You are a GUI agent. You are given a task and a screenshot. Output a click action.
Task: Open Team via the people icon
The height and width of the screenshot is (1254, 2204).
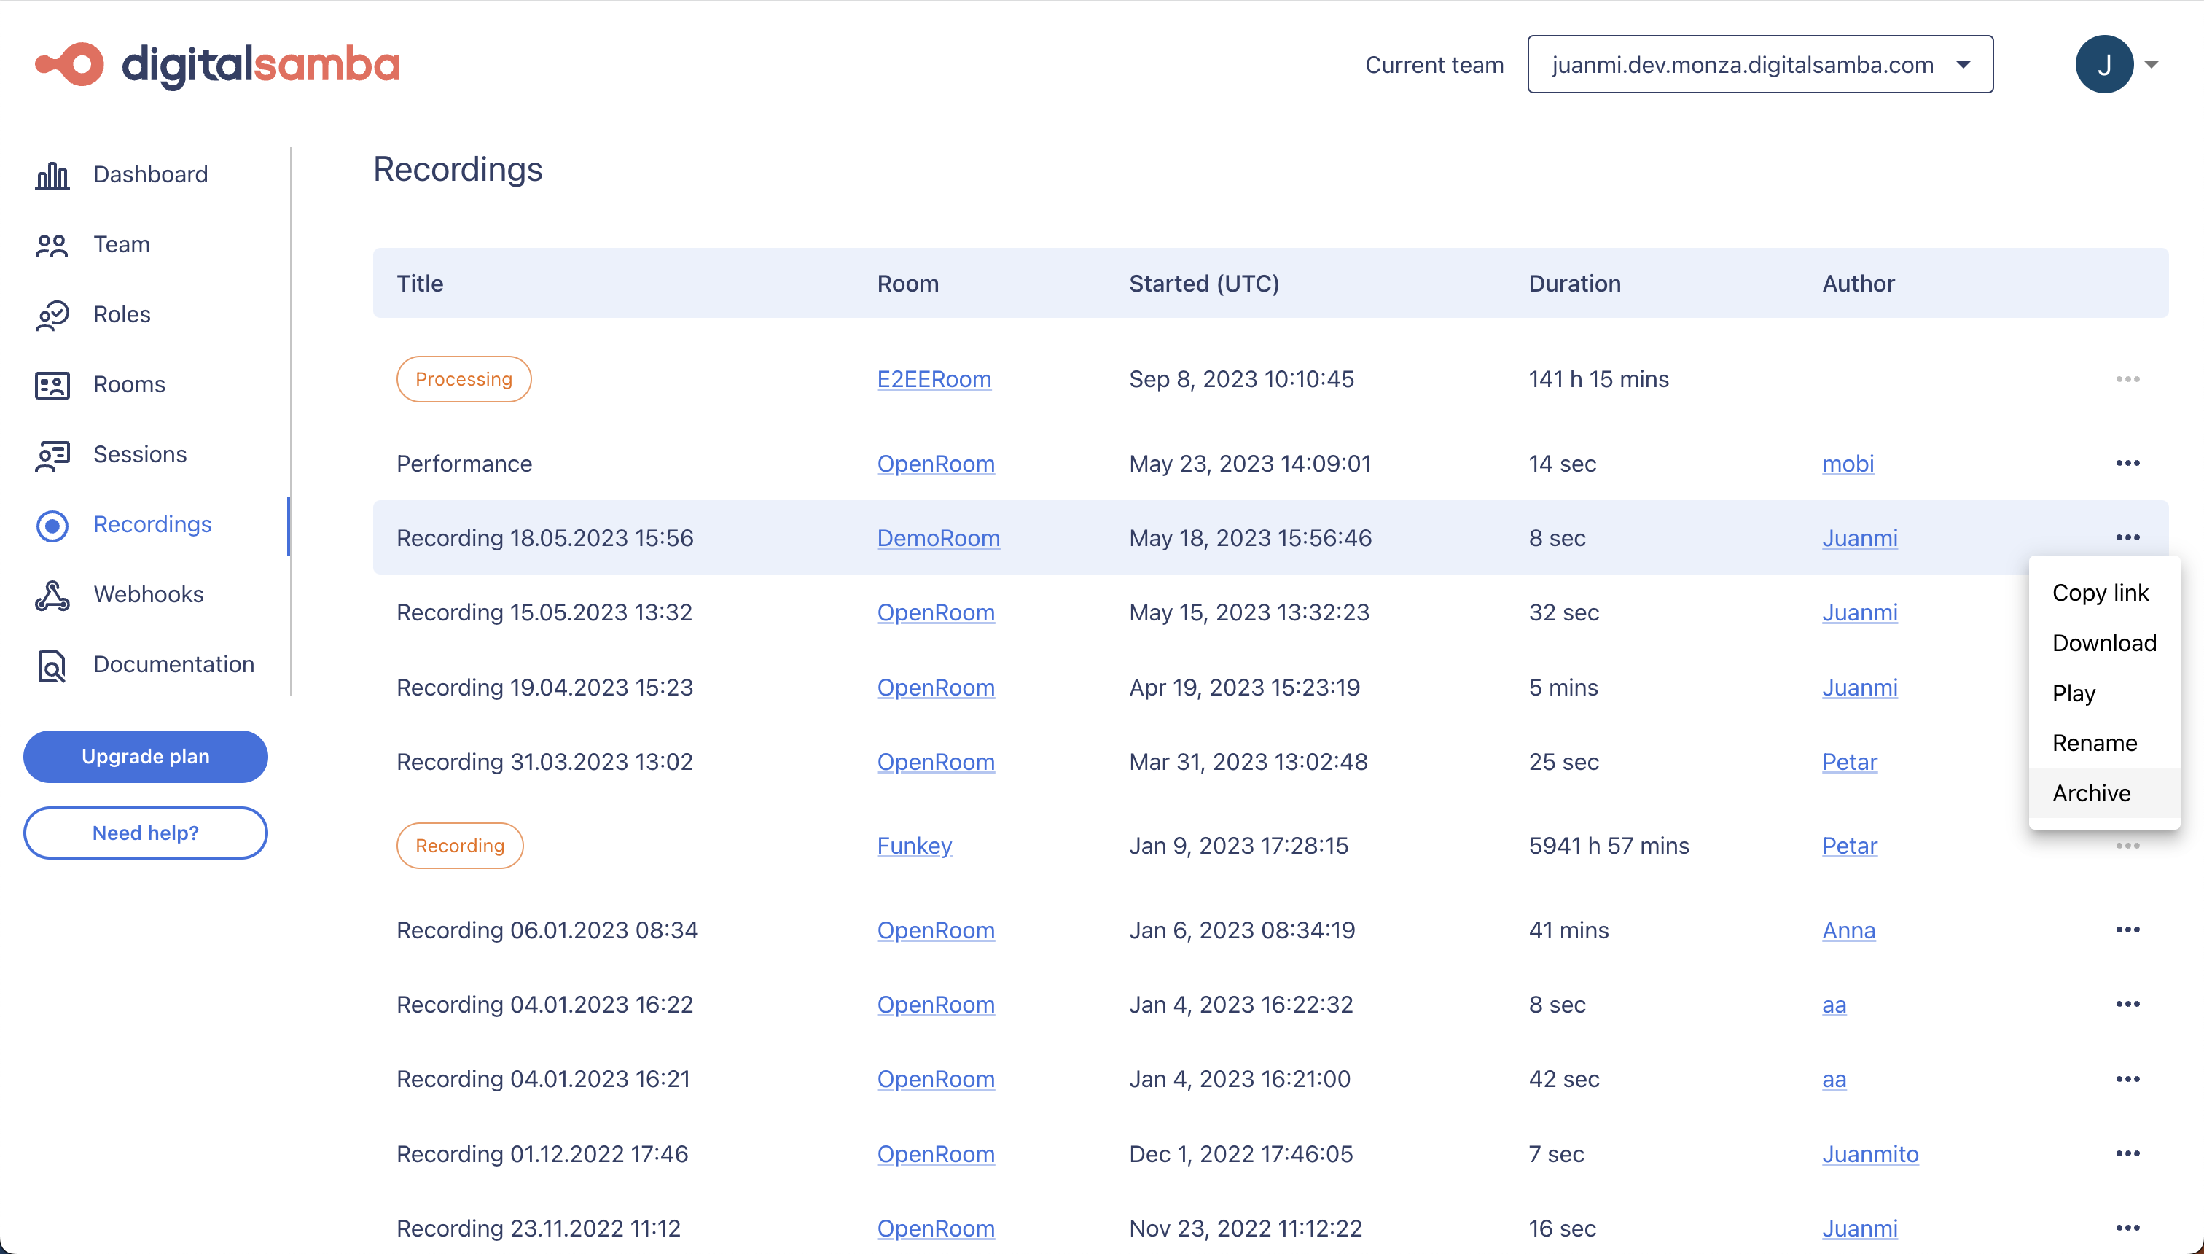(52, 246)
